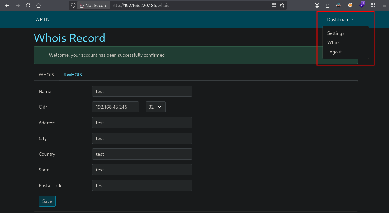The width and height of the screenshot is (389, 213).
Task: Click the City input field
Action: pos(142,138)
